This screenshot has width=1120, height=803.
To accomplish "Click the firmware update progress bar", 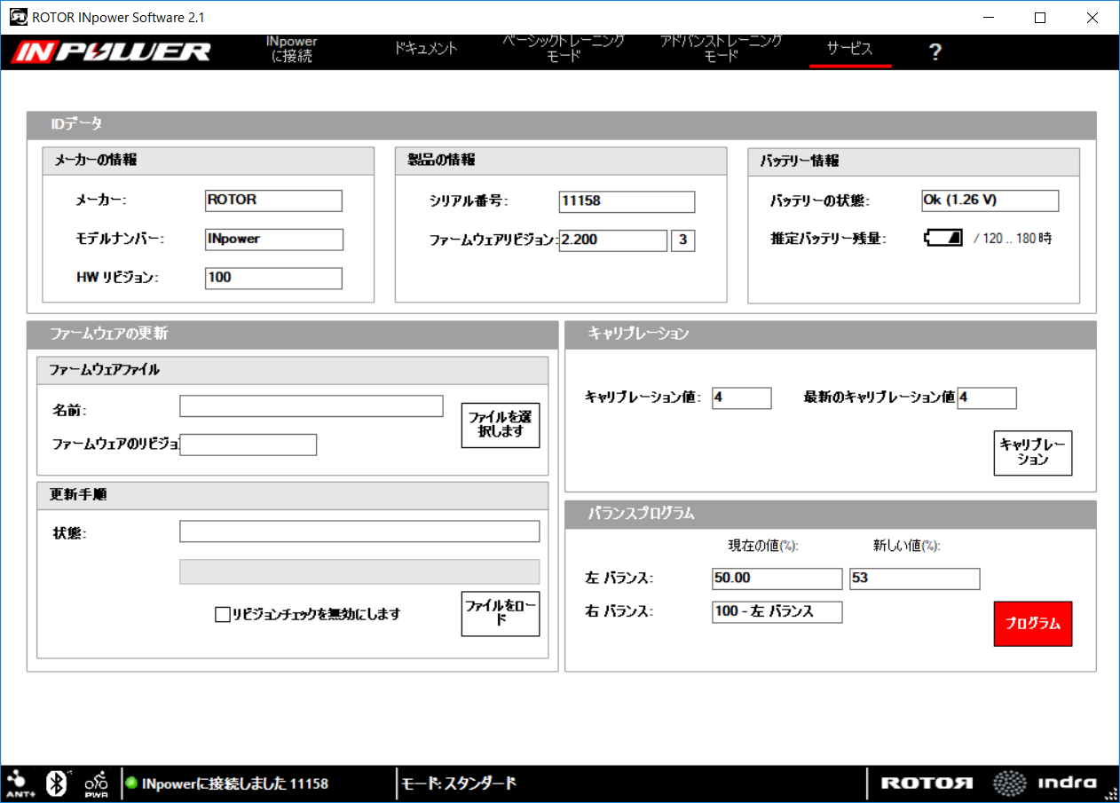I will click(359, 571).
